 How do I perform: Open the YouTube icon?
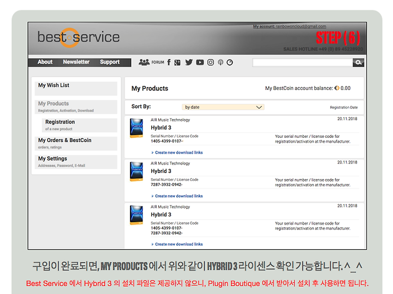(x=200, y=62)
